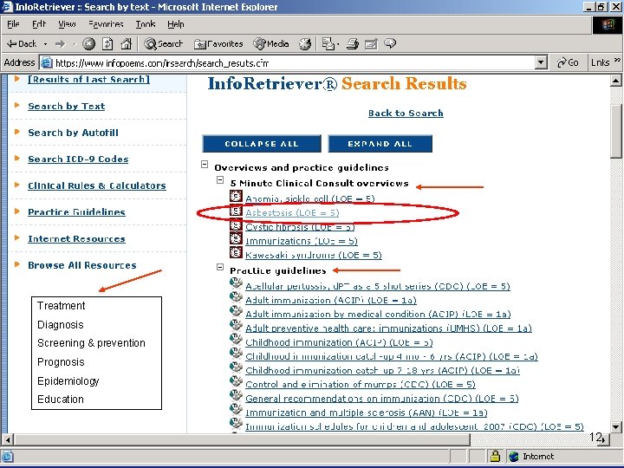
Task: Open the Favorites toolbar button
Action: tap(218, 44)
